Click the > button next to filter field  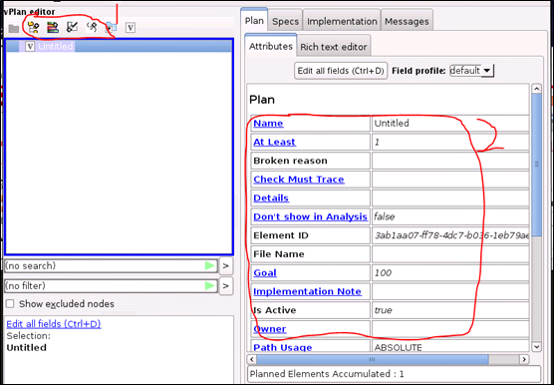pyautogui.click(x=226, y=285)
